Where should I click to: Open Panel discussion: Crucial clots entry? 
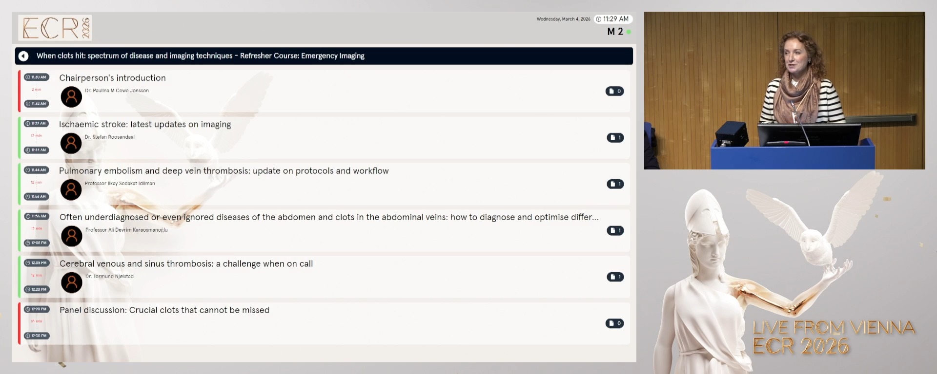(x=164, y=310)
